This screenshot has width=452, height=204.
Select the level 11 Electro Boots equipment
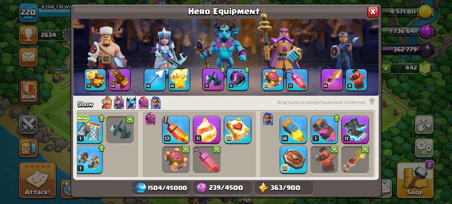coord(355,130)
